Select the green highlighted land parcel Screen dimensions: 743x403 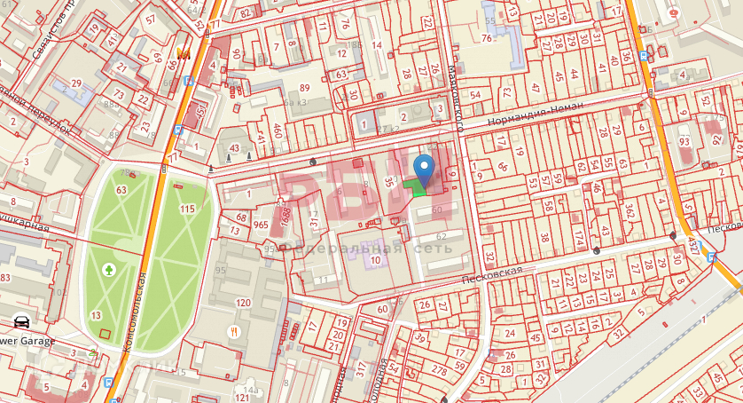tap(416, 188)
